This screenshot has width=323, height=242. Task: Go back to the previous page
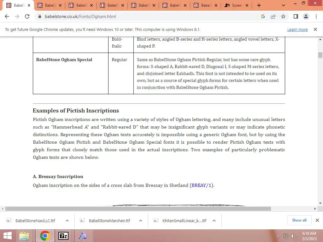pyautogui.click(x=7, y=16)
